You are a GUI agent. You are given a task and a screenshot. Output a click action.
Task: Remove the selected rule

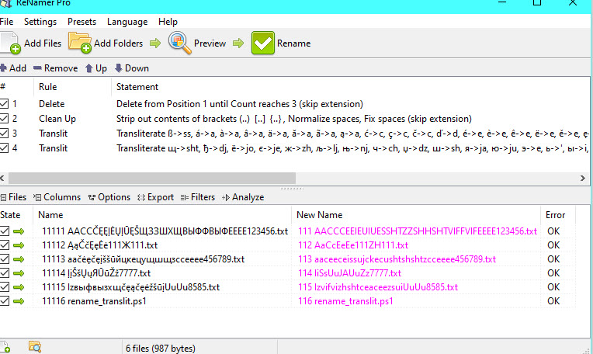coord(55,68)
